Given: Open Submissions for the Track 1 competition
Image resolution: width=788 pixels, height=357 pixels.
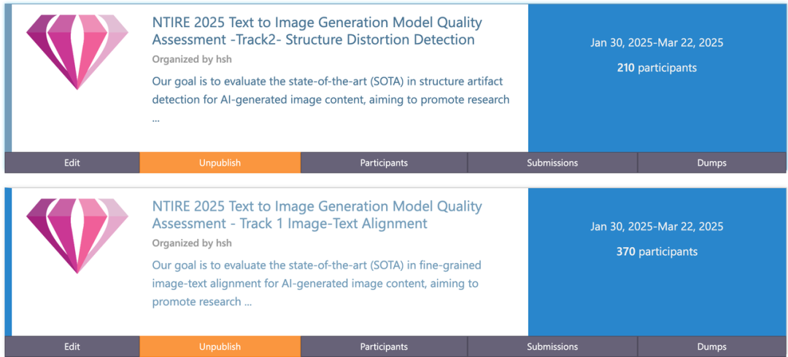Looking at the screenshot, I should 552,347.
